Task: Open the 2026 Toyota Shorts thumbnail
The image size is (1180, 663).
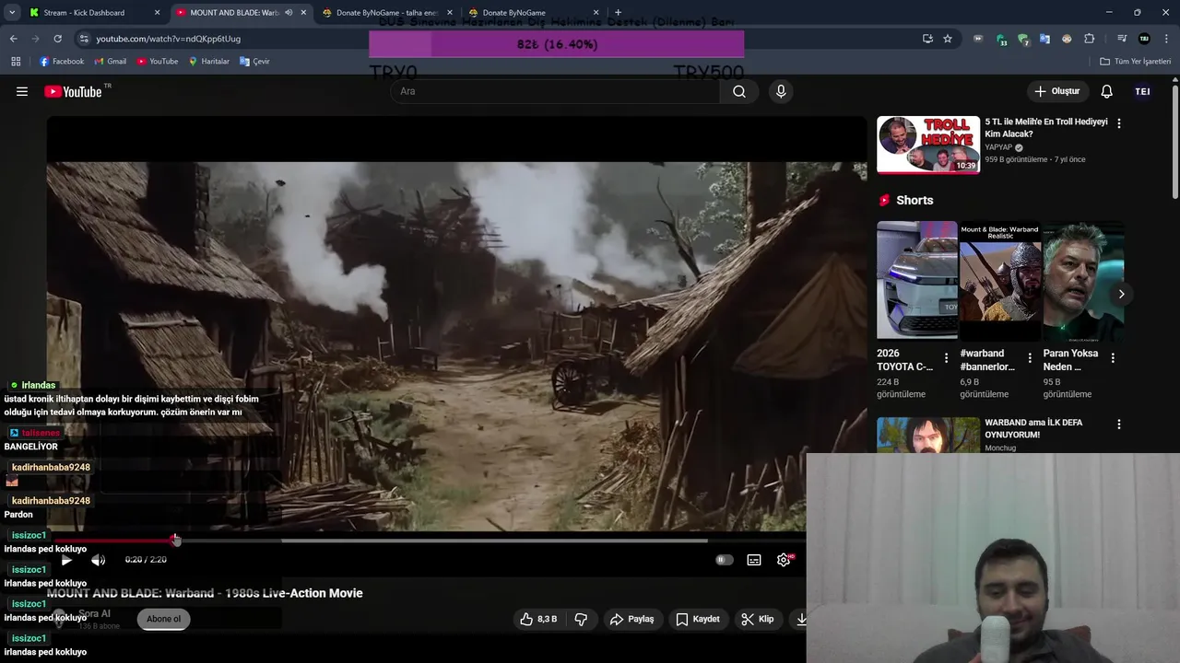Action: pos(916,280)
